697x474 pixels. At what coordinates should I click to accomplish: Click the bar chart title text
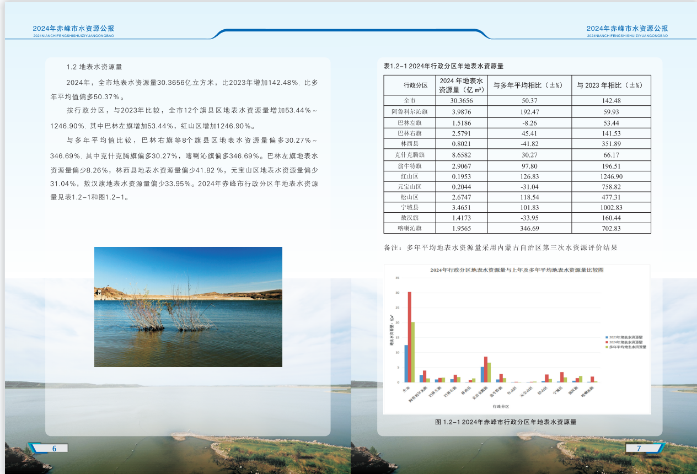click(x=516, y=270)
